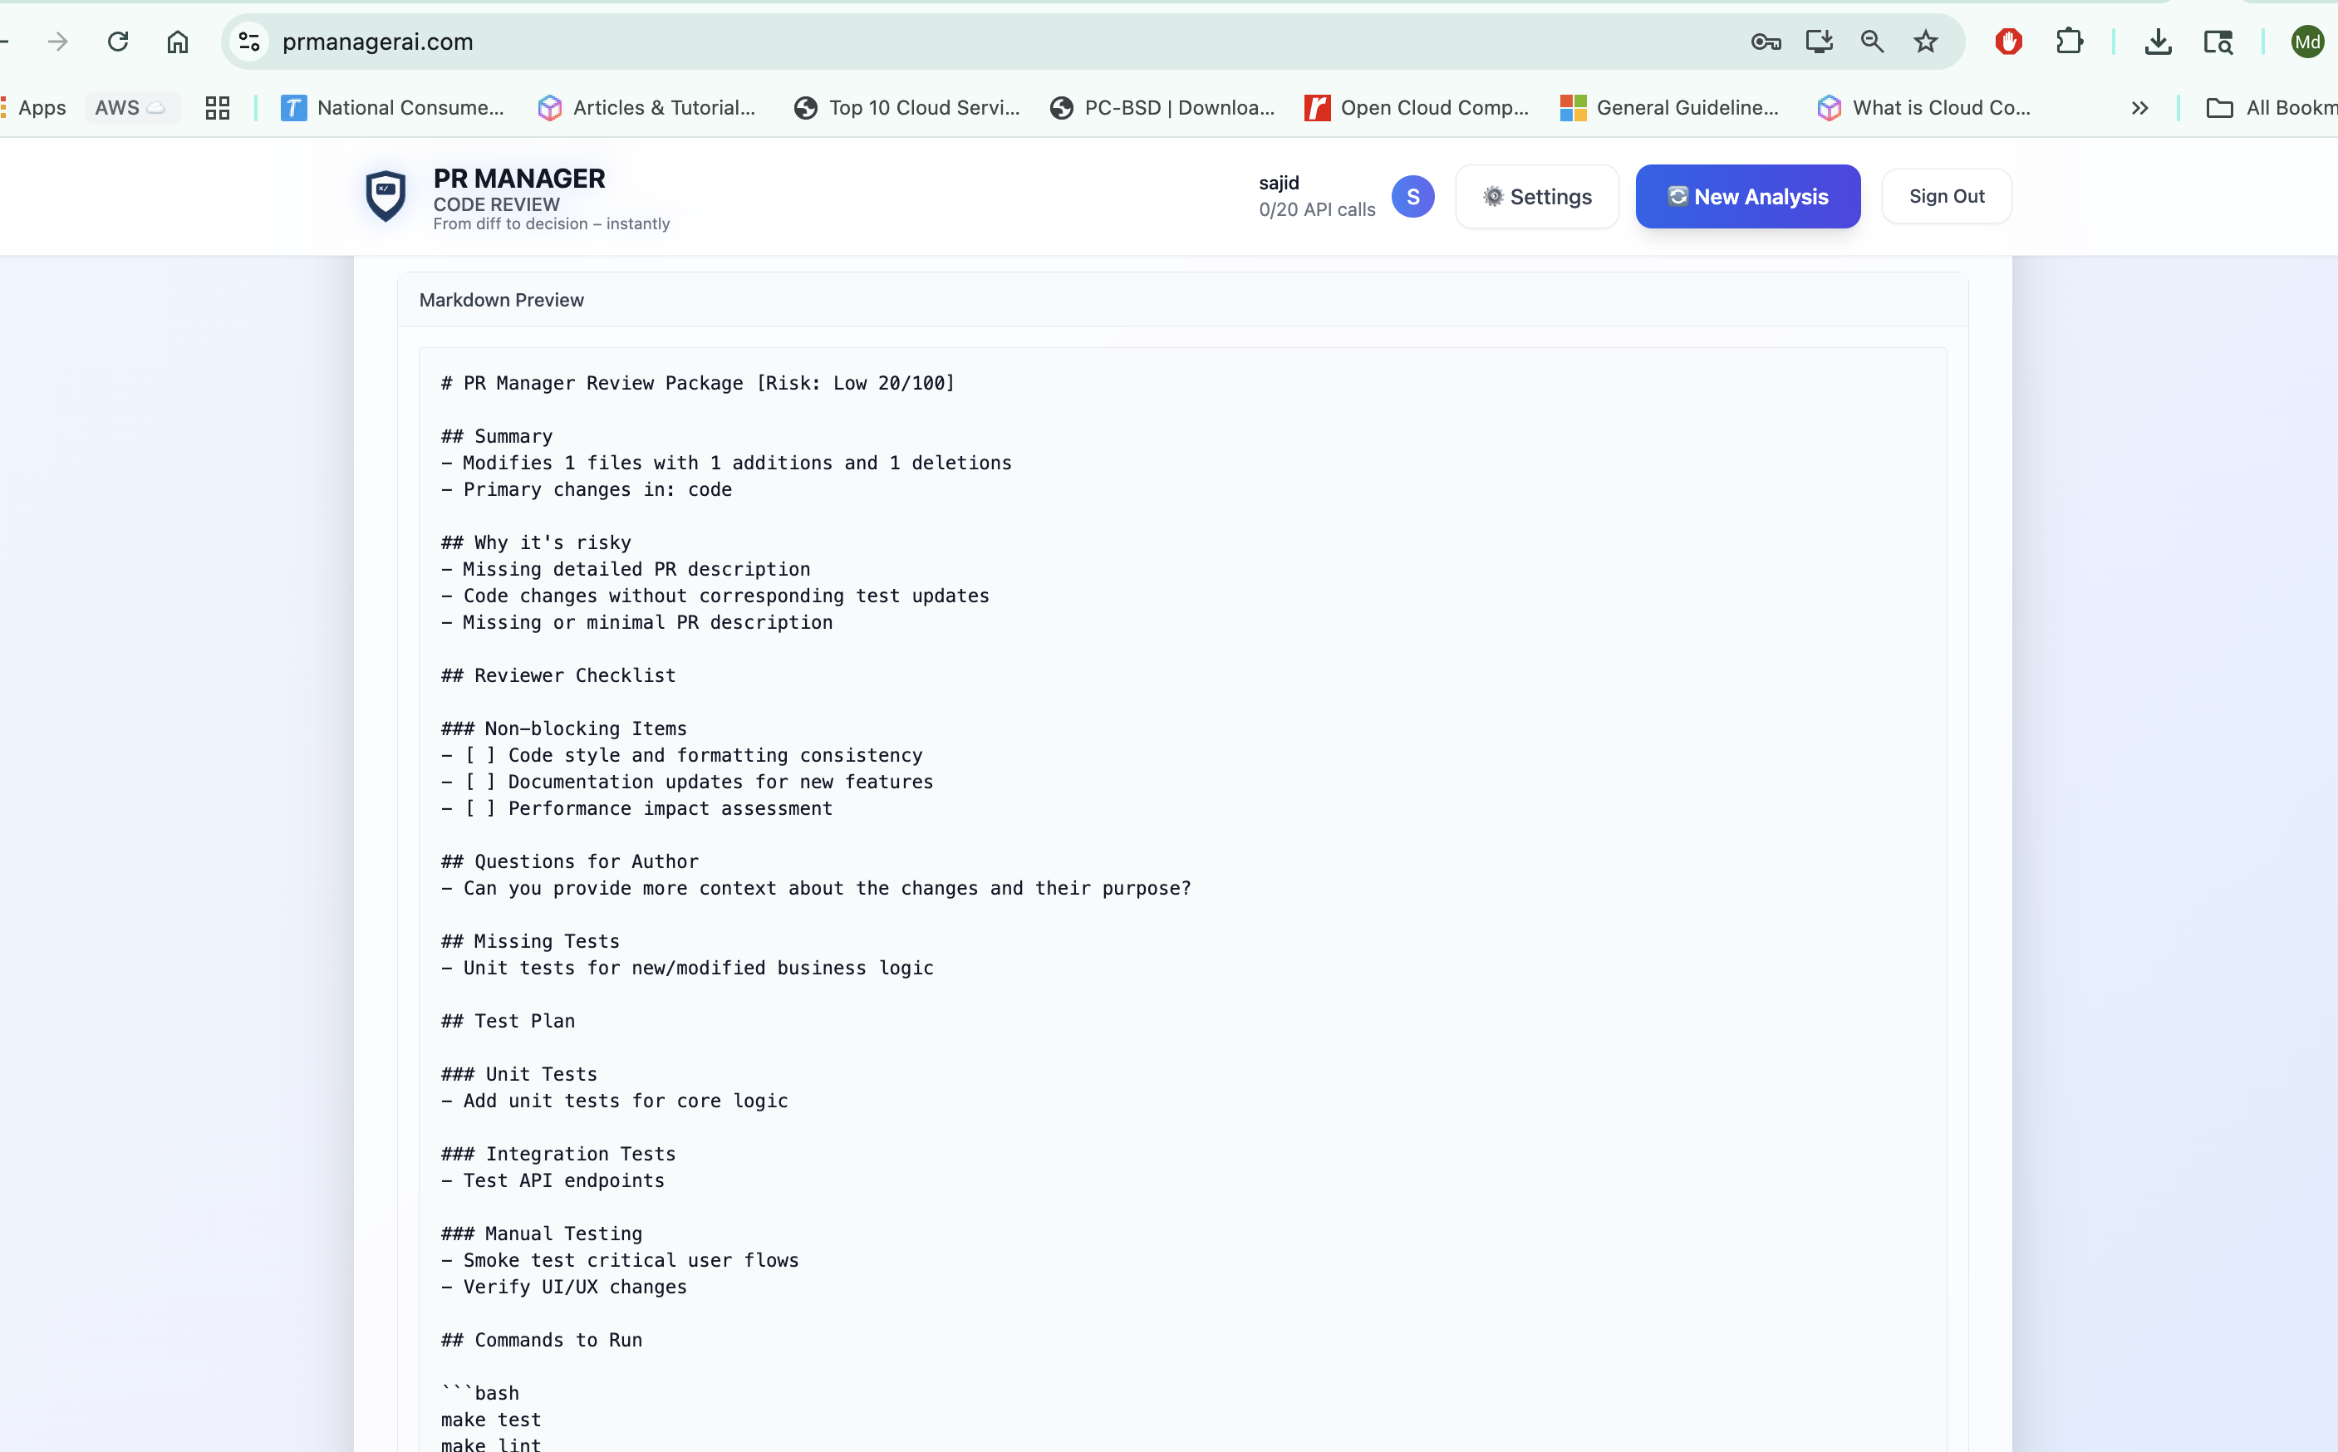Bookmark this page with star icon
Viewport: 2338px width, 1452px height.
coord(1925,42)
